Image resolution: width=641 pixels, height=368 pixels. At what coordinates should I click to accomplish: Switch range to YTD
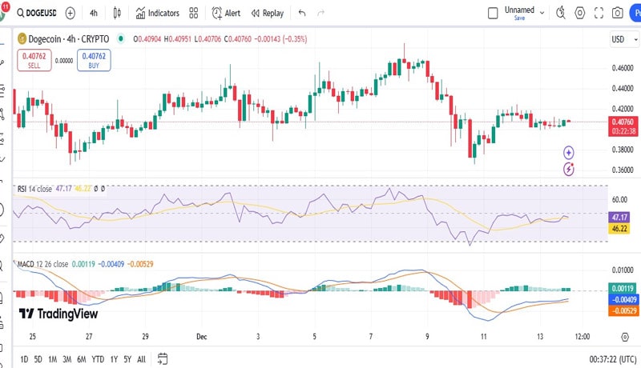[x=98, y=359]
